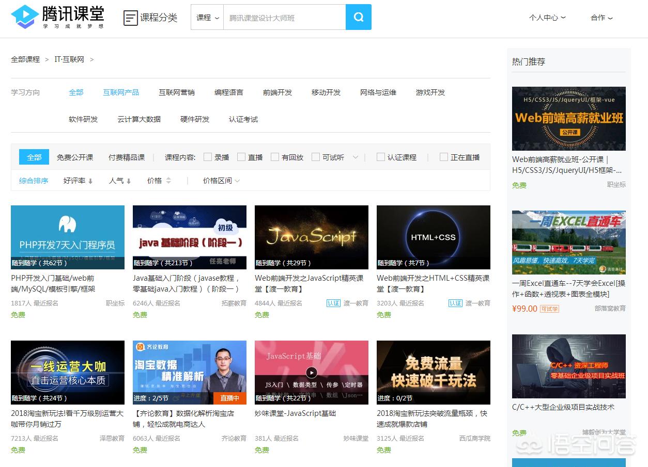This screenshot has width=648, height=467.
Task: Sort by 人气 descending arrow
Action: coord(129,181)
